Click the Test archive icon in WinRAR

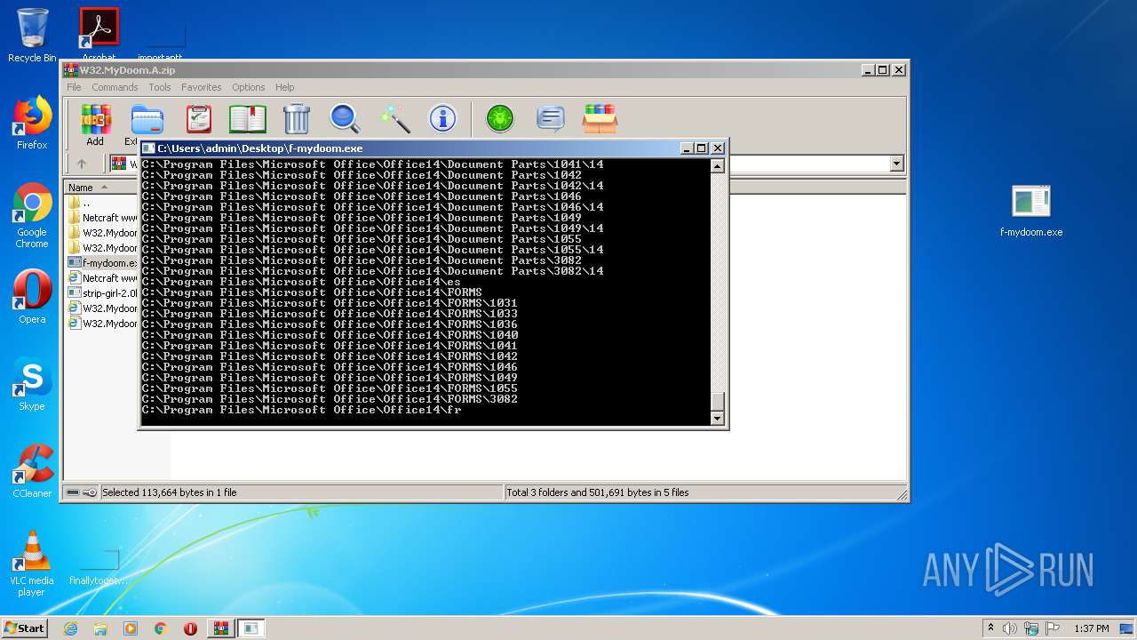[x=199, y=118]
